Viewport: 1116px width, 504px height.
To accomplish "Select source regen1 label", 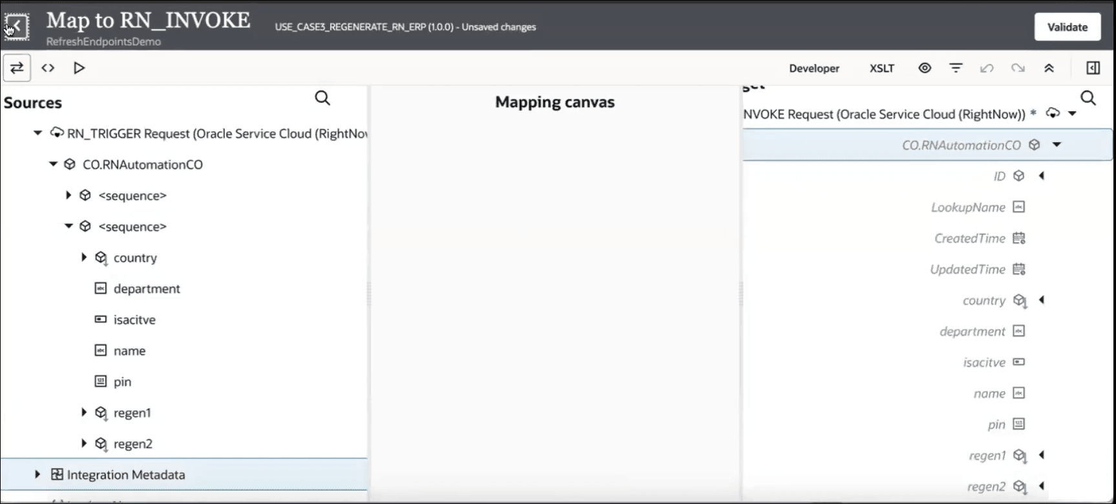I will pos(132,413).
